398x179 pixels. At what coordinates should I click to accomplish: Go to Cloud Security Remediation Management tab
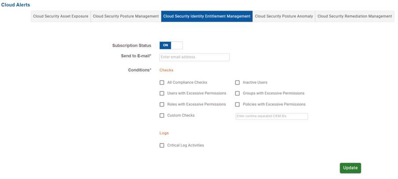(x=355, y=16)
